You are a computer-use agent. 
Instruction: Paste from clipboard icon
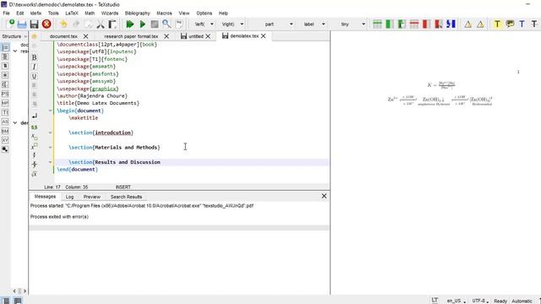(x=112, y=24)
